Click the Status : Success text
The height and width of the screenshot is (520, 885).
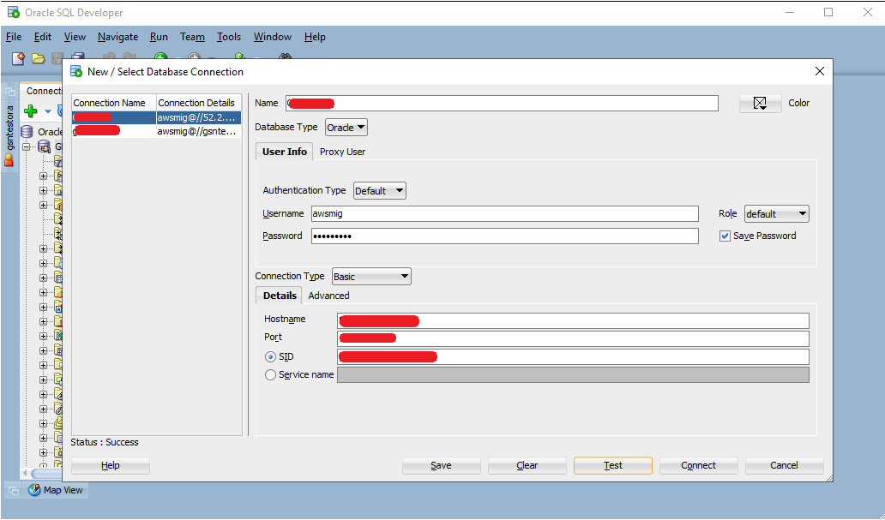105,442
